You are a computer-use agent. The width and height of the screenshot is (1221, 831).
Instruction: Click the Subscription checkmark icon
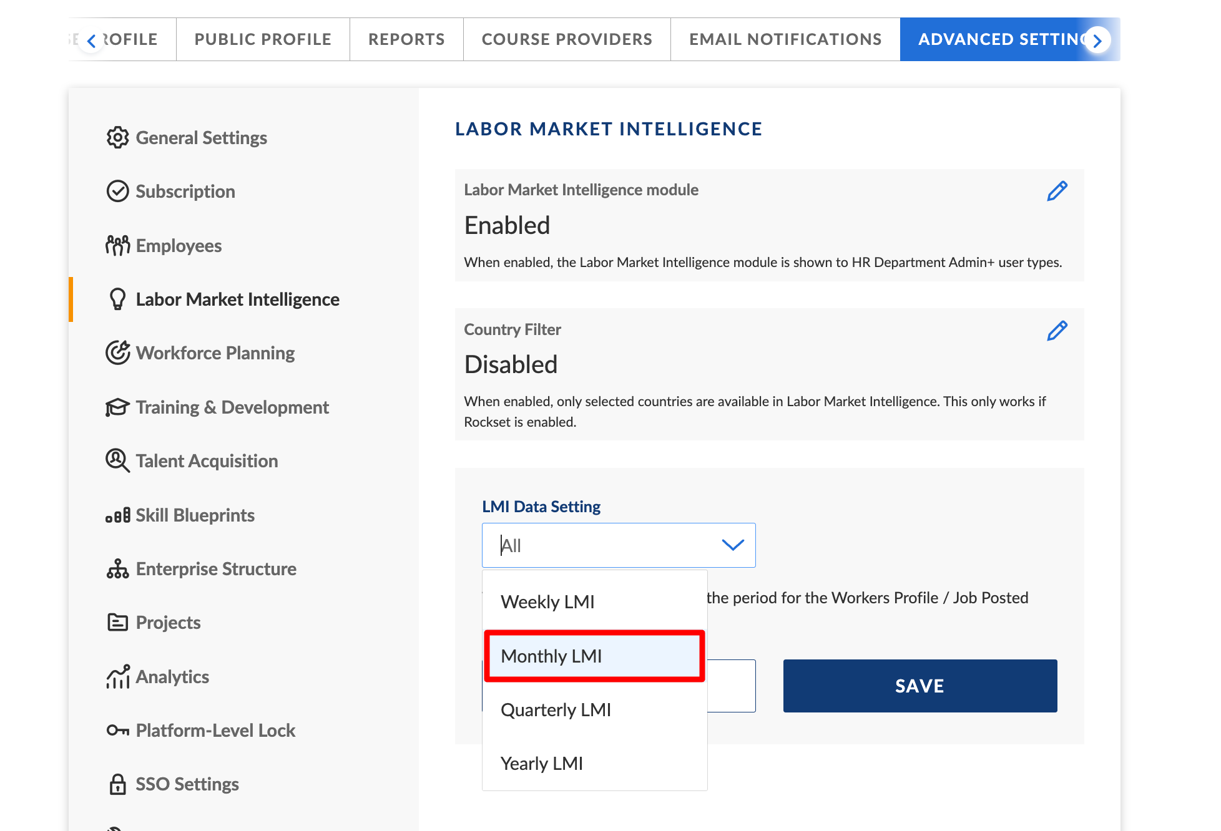click(x=117, y=191)
